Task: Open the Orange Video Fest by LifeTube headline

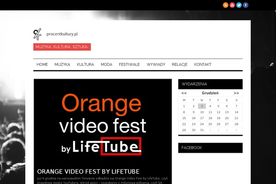Action: click(88, 172)
